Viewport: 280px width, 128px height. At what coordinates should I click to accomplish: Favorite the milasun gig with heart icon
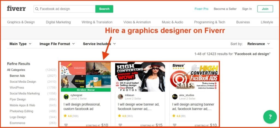point(120,125)
